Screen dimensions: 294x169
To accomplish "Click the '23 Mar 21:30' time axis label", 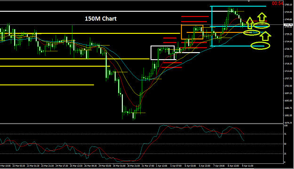I will (x=48, y=166).
